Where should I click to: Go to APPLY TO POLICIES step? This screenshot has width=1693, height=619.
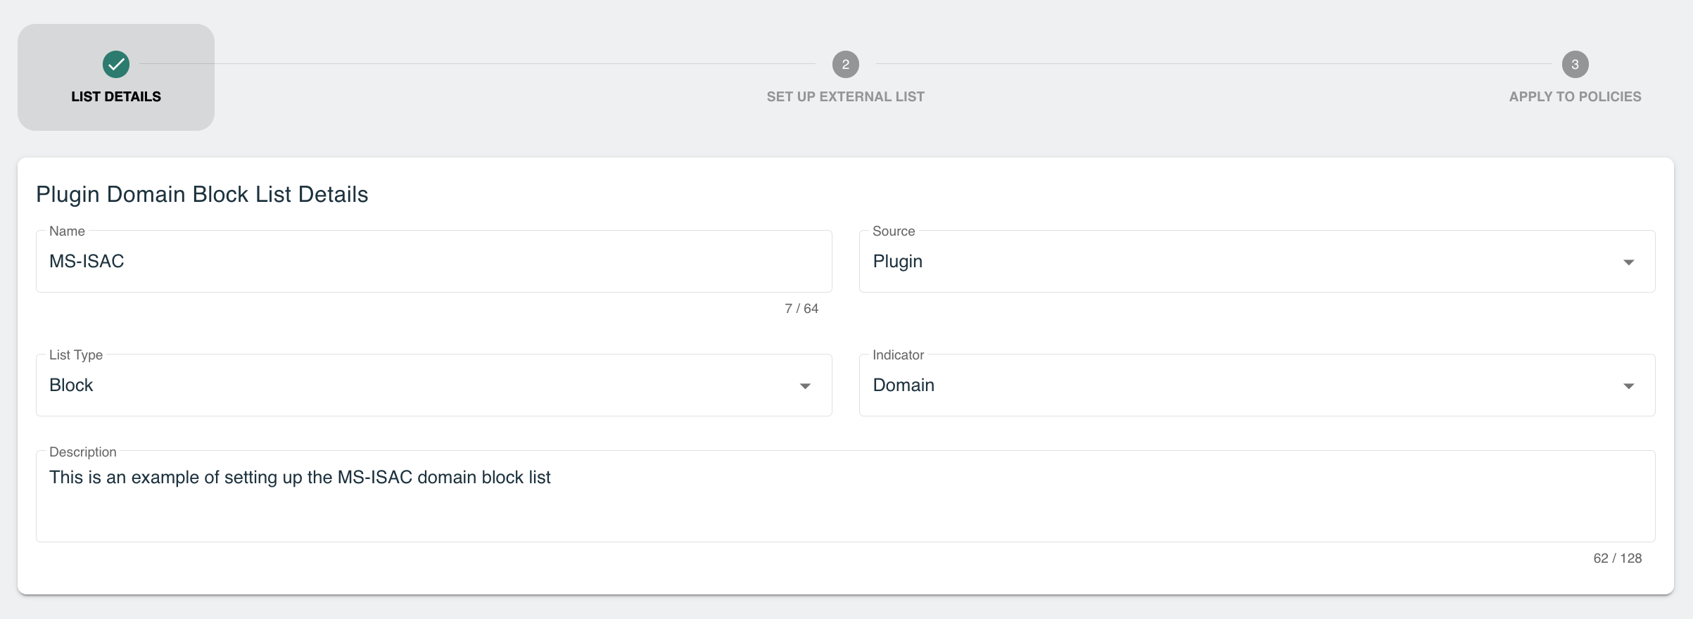pyautogui.click(x=1575, y=96)
